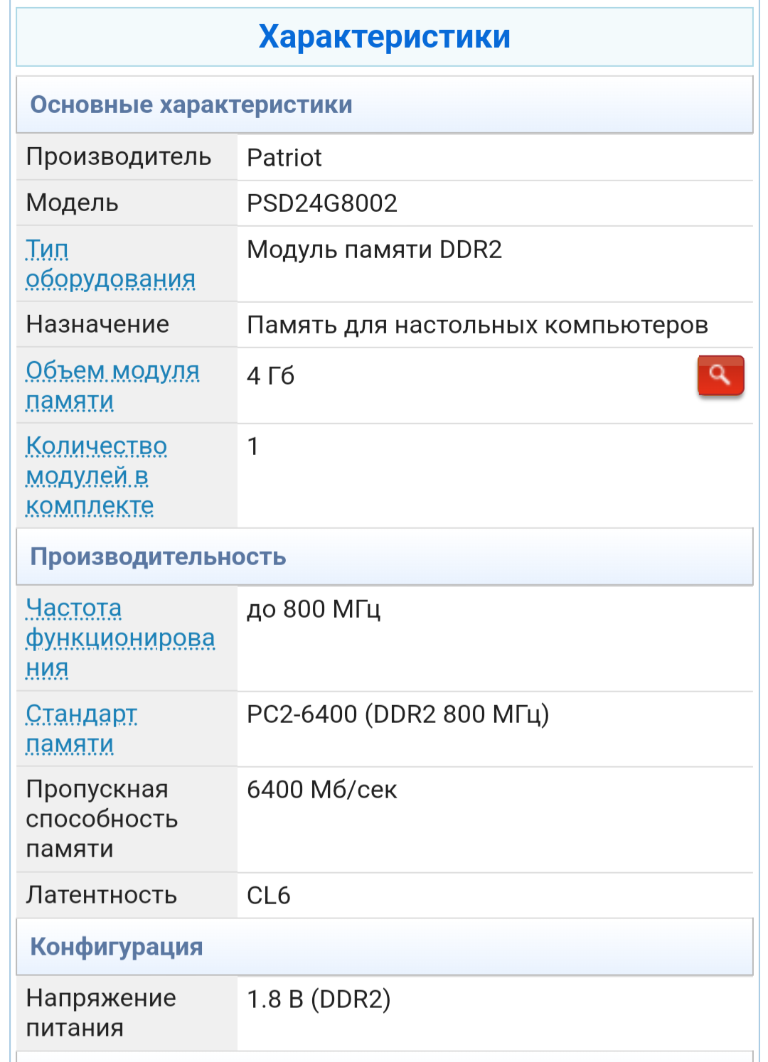Click the model number PSD24G8002

[x=321, y=204]
